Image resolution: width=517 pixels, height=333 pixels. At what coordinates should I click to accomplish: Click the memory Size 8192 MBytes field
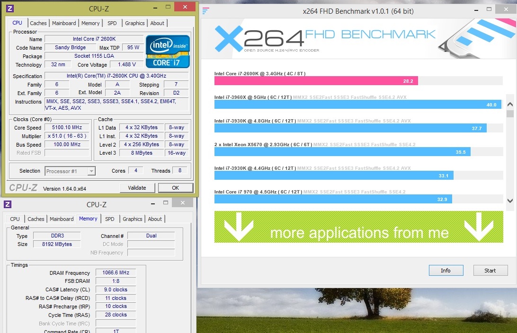[x=57, y=245]
